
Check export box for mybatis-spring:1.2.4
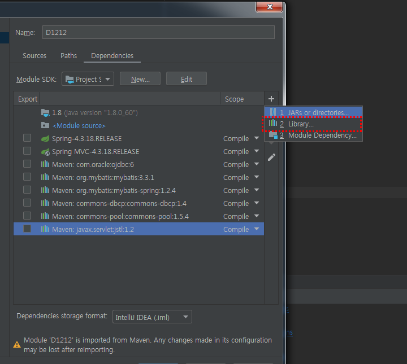click(27, 190)
